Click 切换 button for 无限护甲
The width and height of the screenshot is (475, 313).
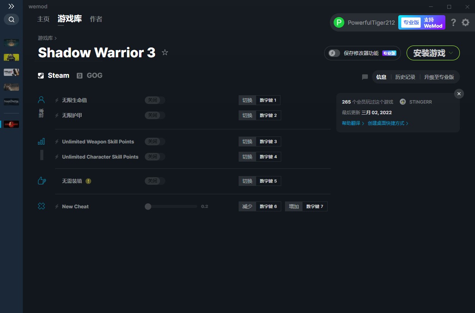click(x=247, y=115)
